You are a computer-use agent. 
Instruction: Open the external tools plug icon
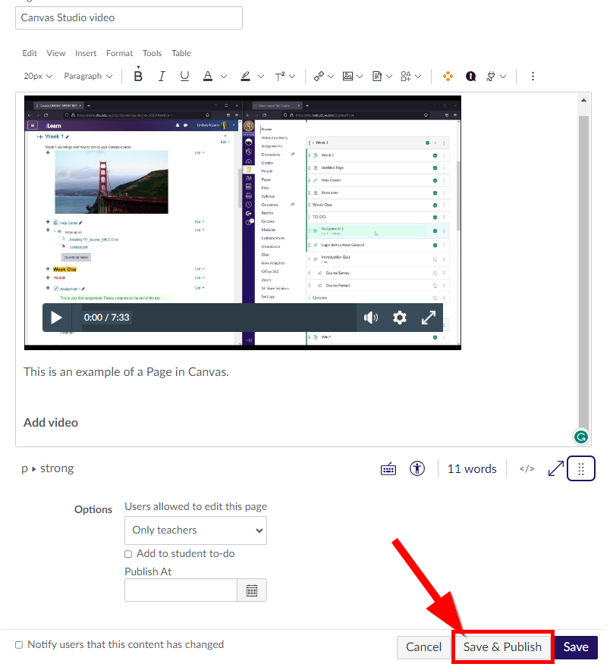tap(491, 76)
